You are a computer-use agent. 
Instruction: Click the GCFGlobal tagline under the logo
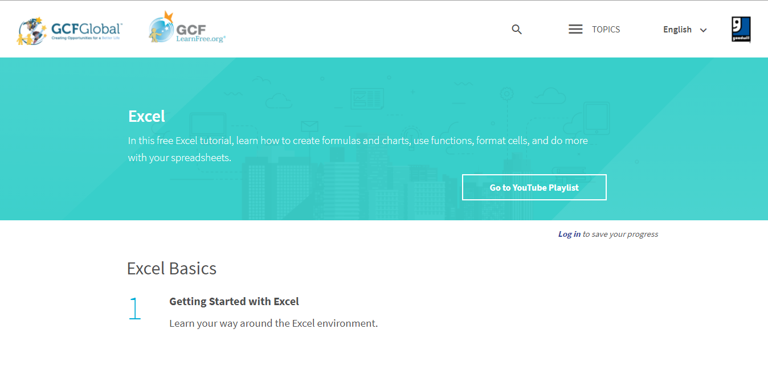[x=85, y=38]
